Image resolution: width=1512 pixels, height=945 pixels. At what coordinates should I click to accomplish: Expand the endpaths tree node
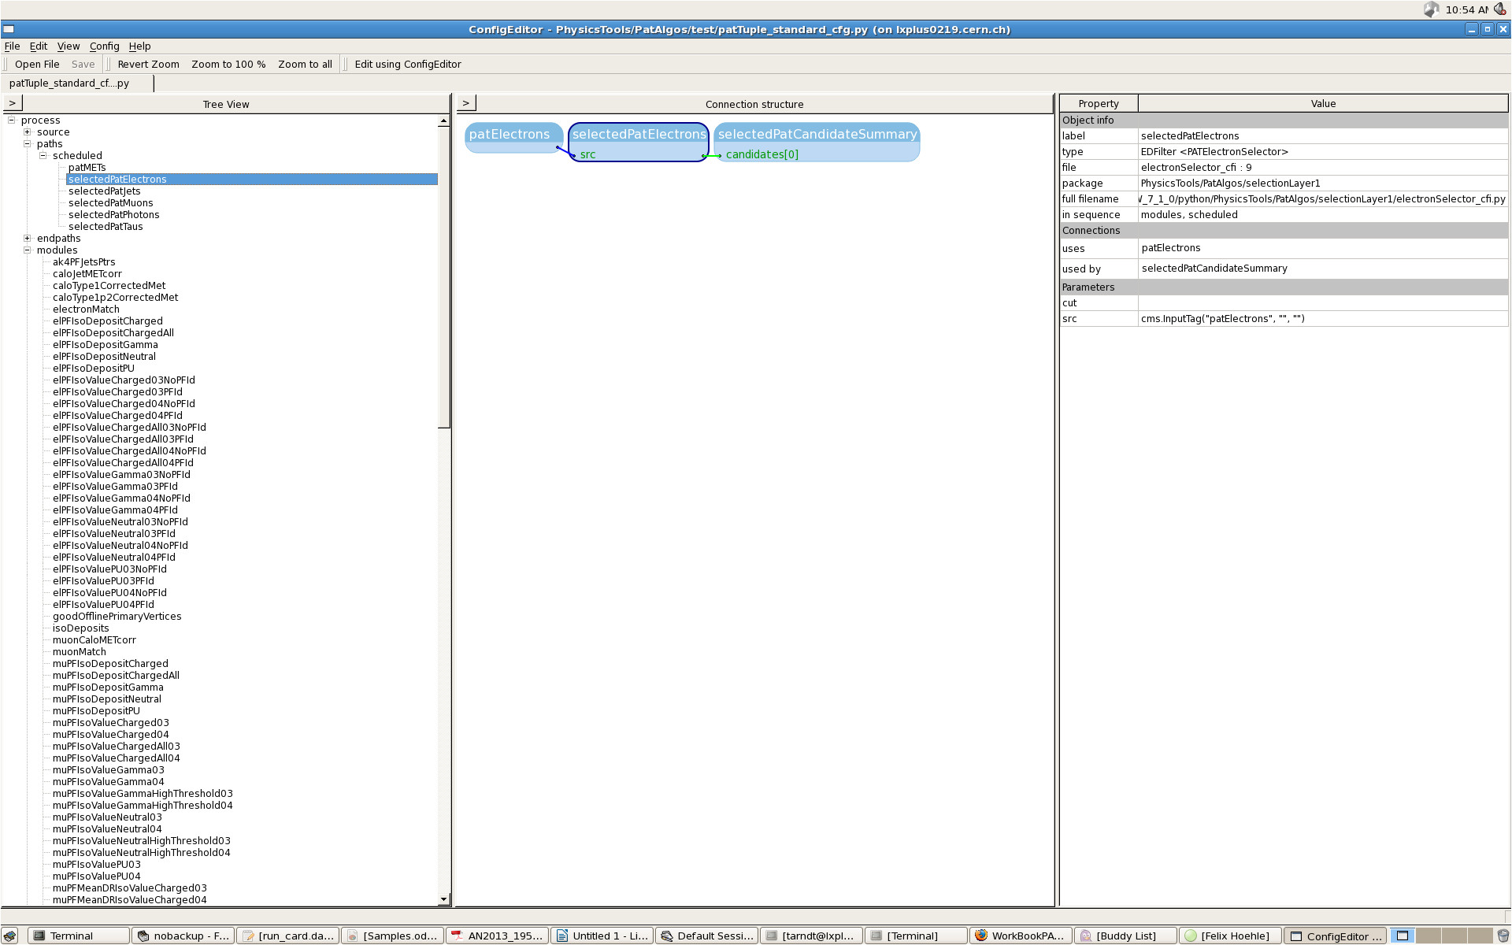pyautogui.click(x=28, y=239)
